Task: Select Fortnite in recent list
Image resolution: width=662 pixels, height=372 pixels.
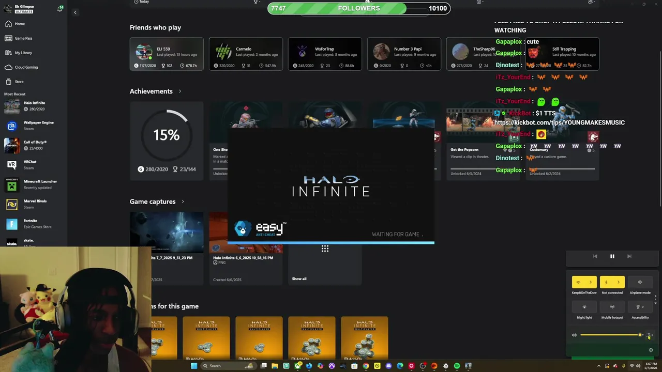Action: click(x=34, y=224)
